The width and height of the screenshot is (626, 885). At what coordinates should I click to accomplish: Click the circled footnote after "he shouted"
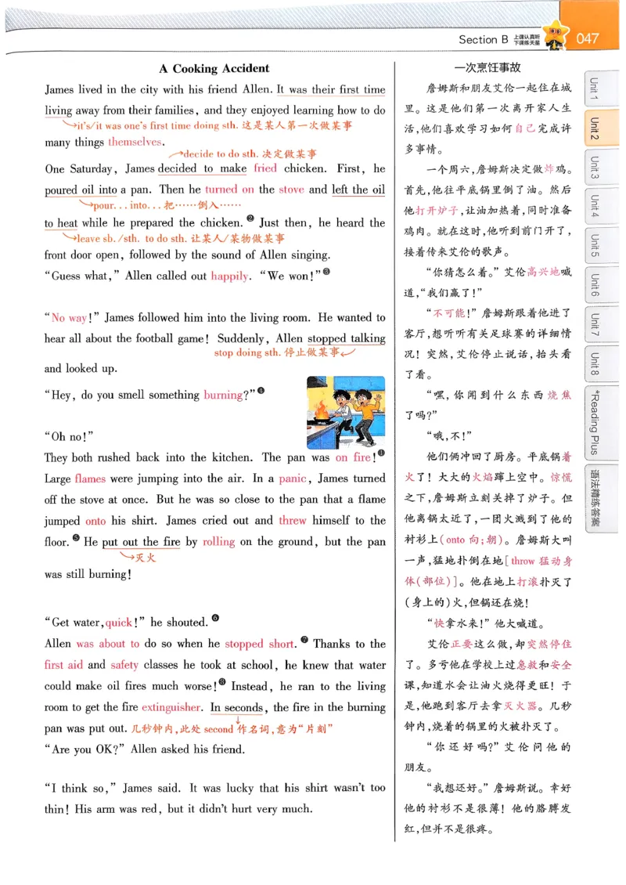(x=215, y=617)
